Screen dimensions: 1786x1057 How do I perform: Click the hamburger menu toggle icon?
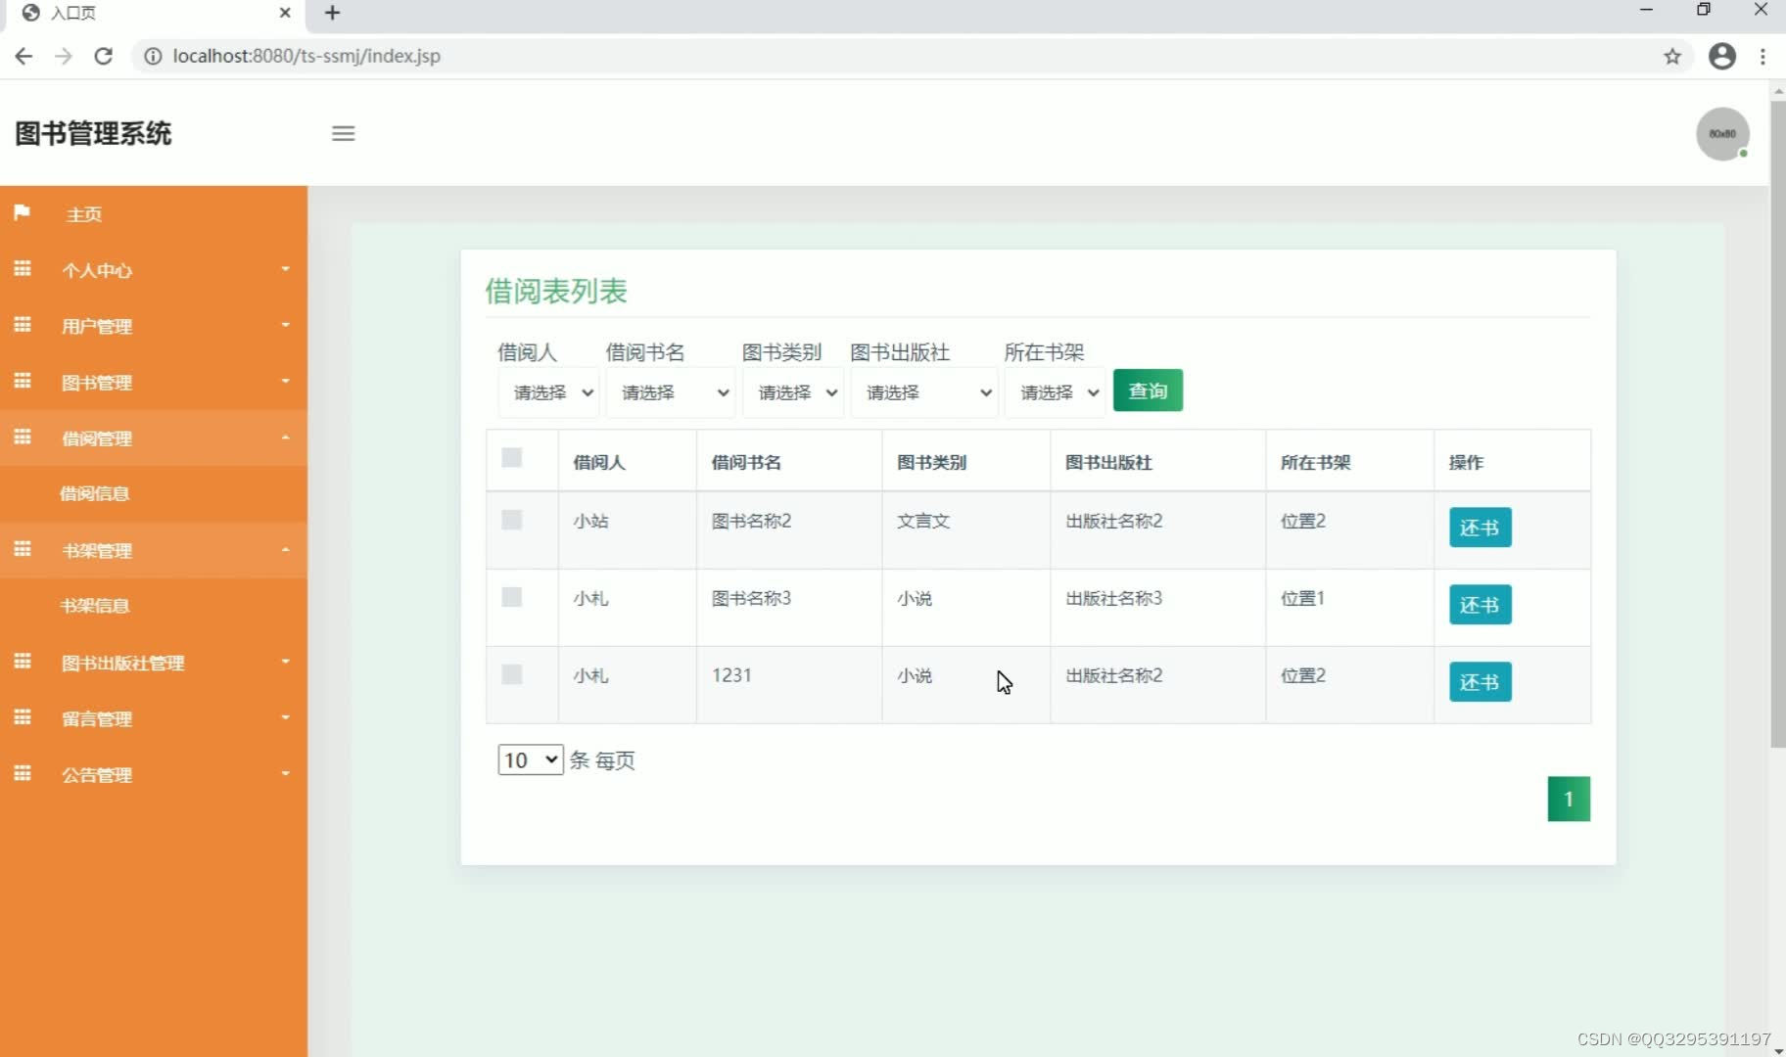click(x=343, y=133)
